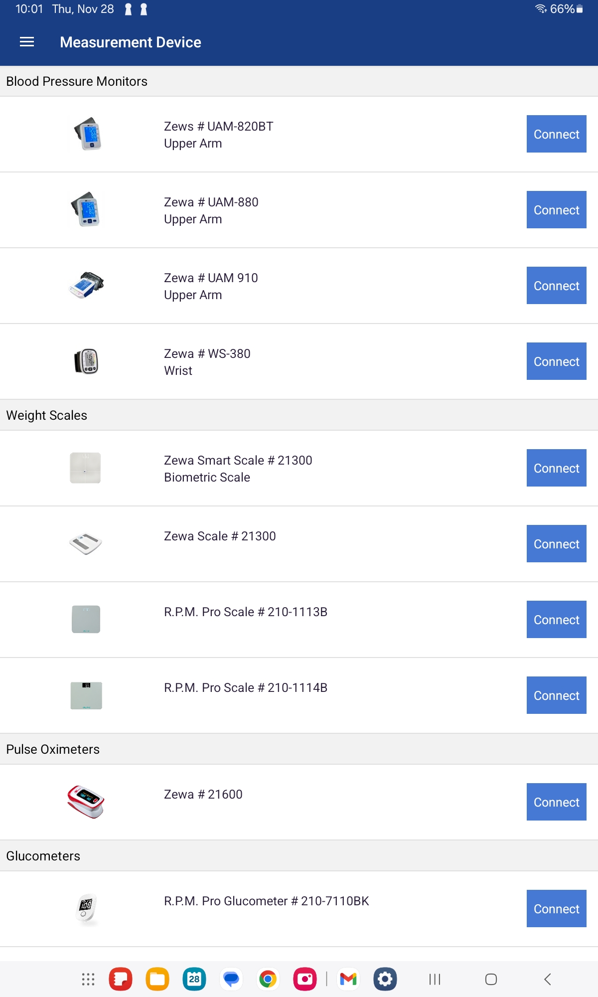598x997 pixels.
Task: Connect R.P.M. Pro Scale 210-1114B
Action: (x=556, y=695)
